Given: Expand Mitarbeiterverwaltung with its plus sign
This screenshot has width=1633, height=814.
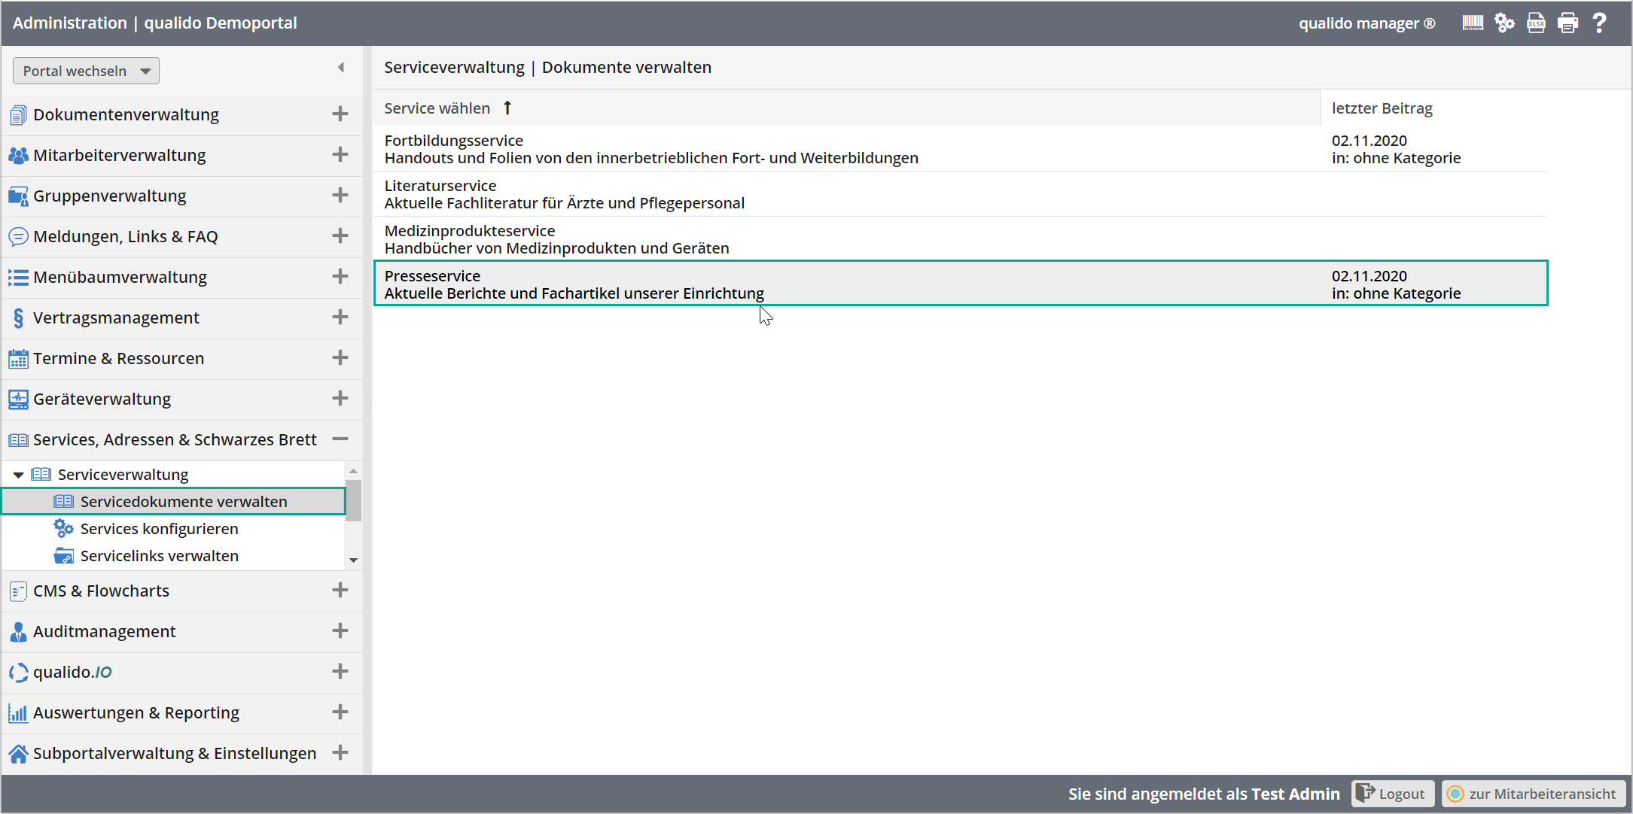Looking at the screenshot, I should point(340,155).
